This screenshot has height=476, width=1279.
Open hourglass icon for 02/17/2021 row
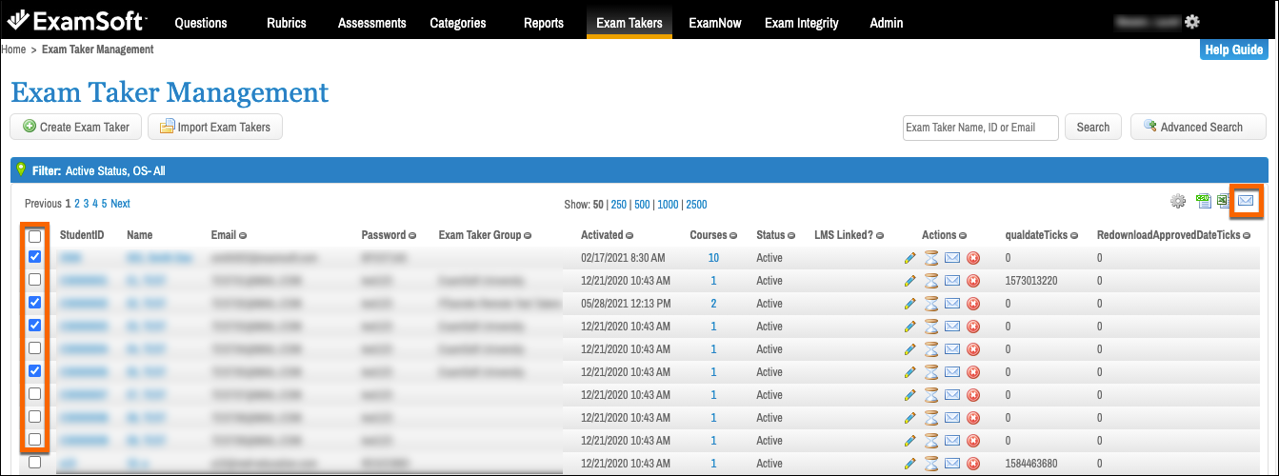[x=931, y=258]
